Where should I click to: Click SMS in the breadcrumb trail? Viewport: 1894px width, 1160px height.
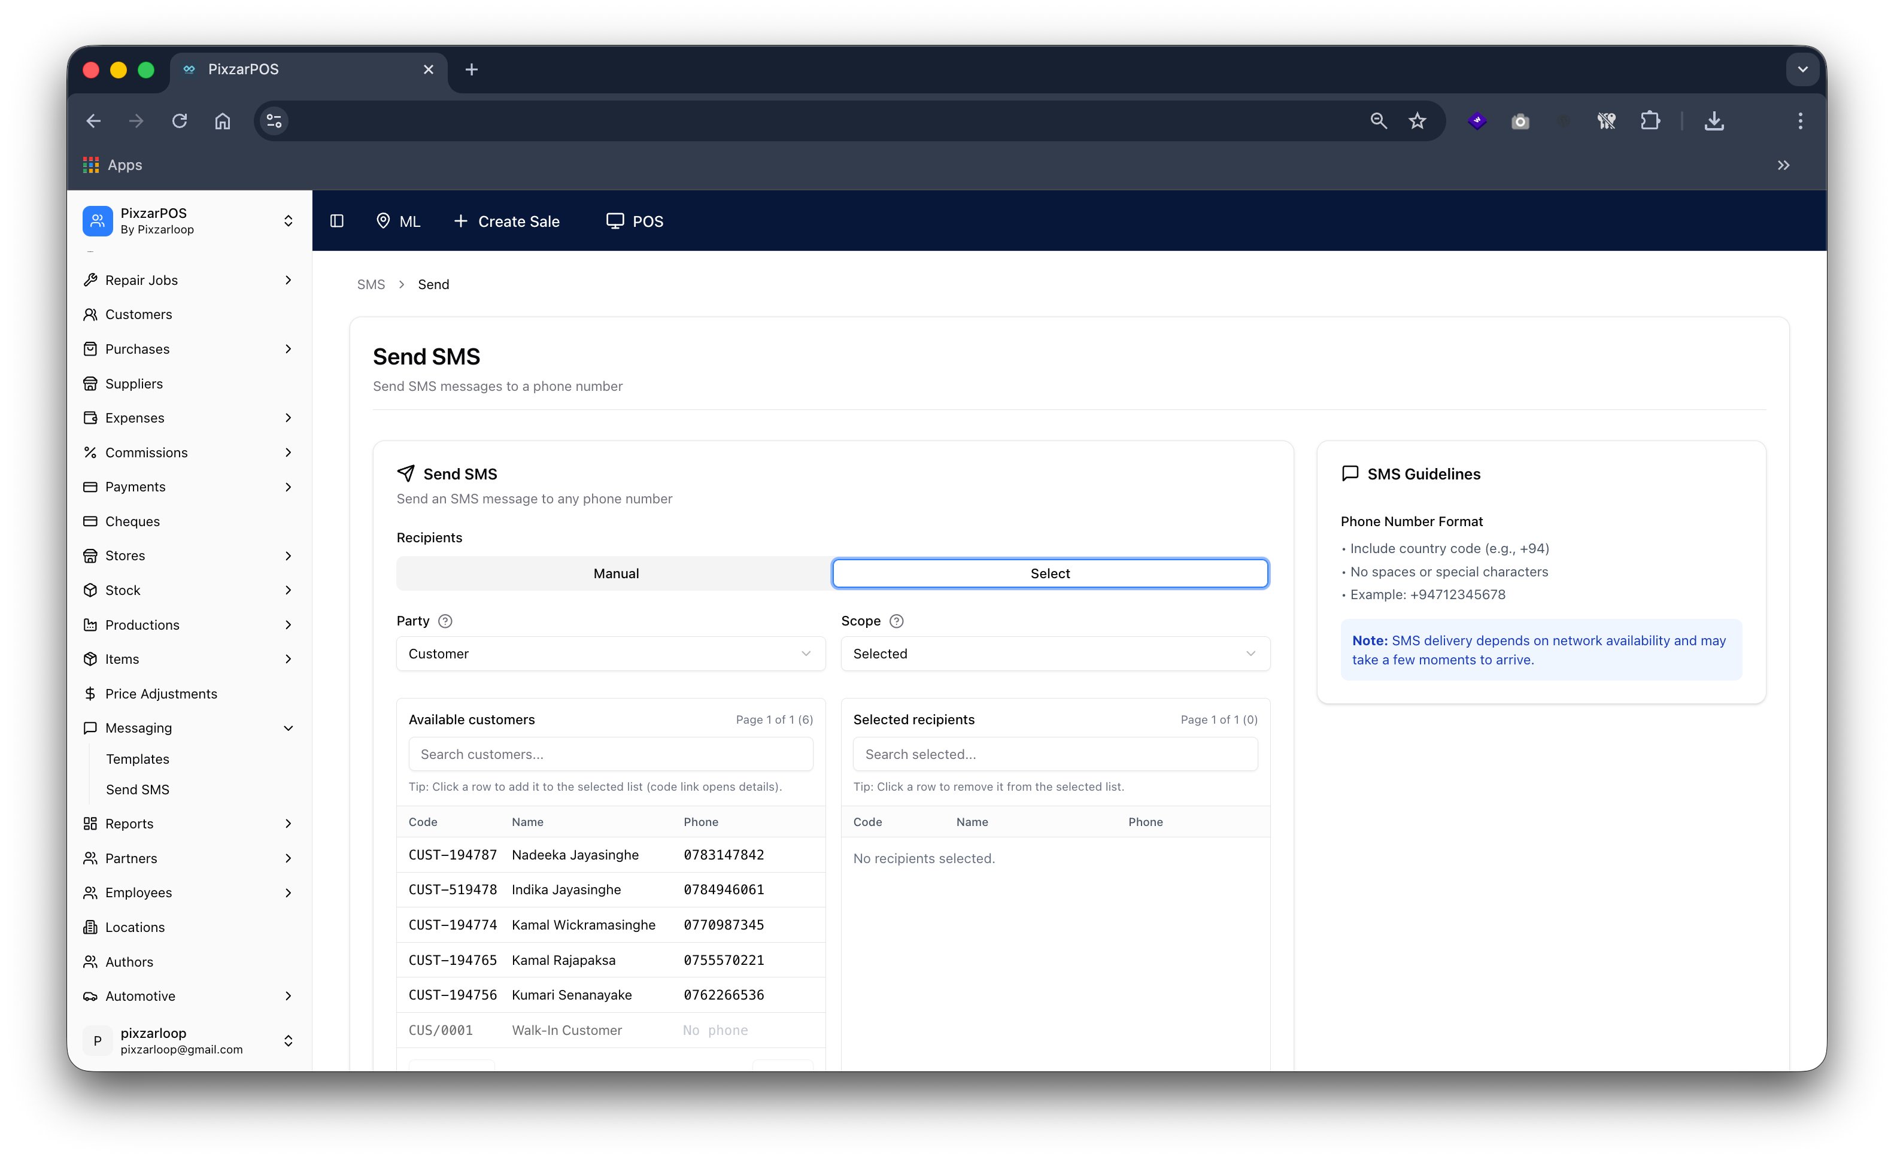[x=371, y=284]
